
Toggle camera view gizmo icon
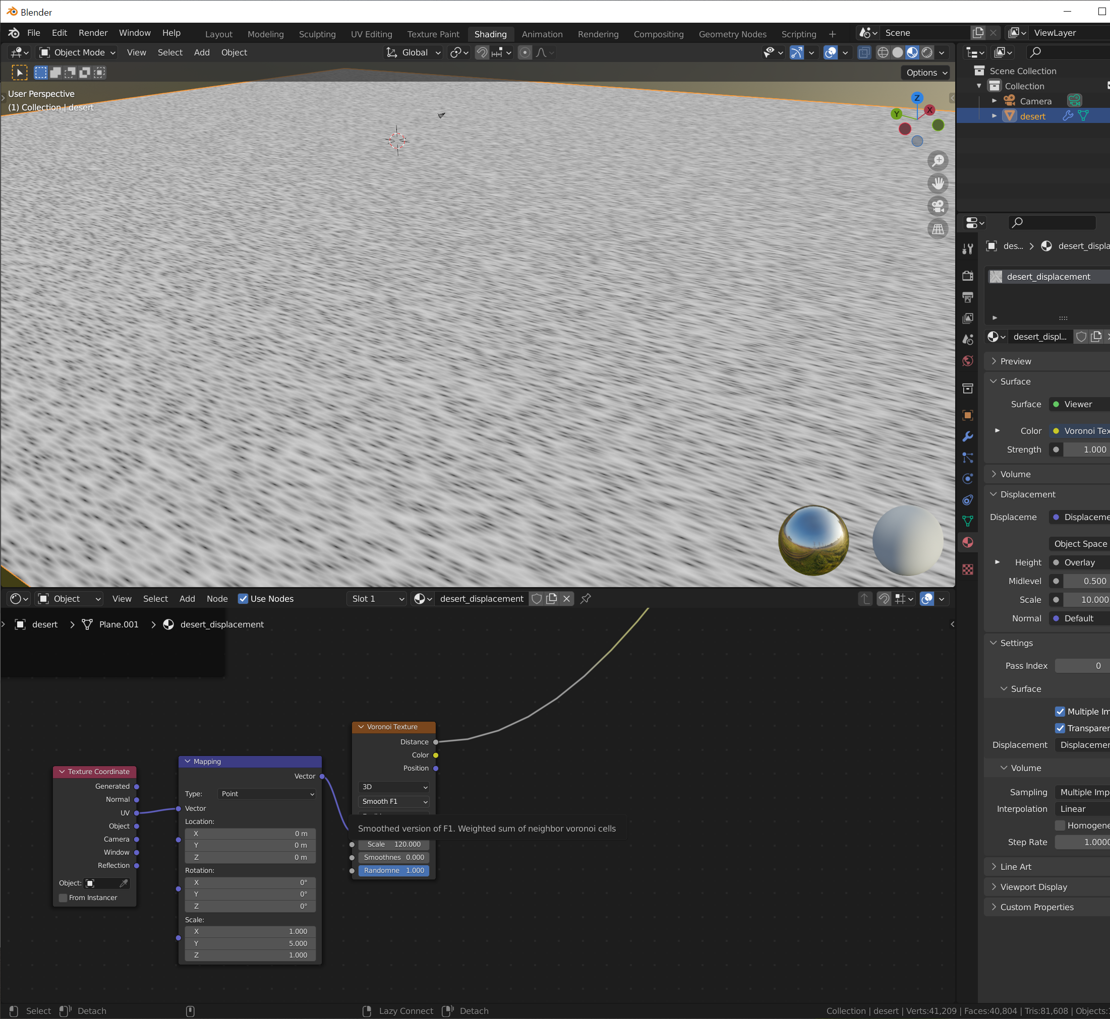[938, 206]
